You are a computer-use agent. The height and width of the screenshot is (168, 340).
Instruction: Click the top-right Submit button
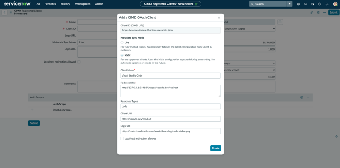pyautogui.click(x=334, y=12)
